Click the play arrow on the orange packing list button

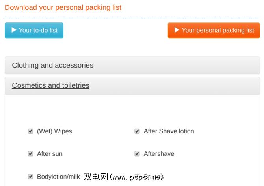point(177,30)
